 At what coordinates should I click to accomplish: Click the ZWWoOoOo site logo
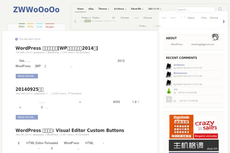click(x=36, y=10)
